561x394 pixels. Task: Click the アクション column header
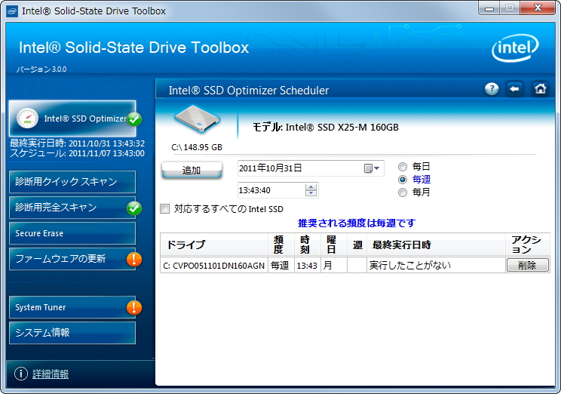pos(528,245)
